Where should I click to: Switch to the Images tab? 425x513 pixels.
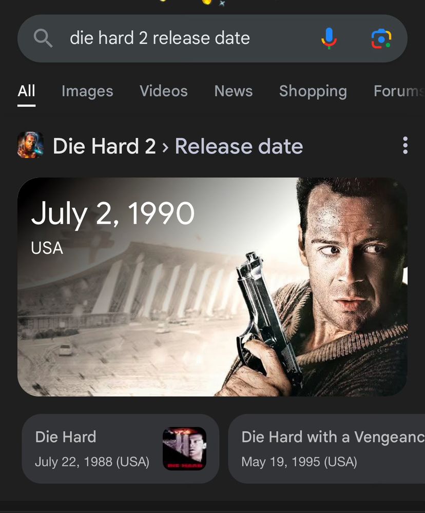[87, 91]
